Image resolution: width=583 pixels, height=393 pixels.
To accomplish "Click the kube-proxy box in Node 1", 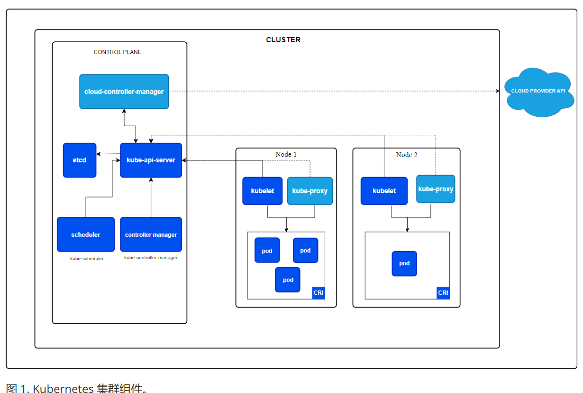I will [310, 191].
